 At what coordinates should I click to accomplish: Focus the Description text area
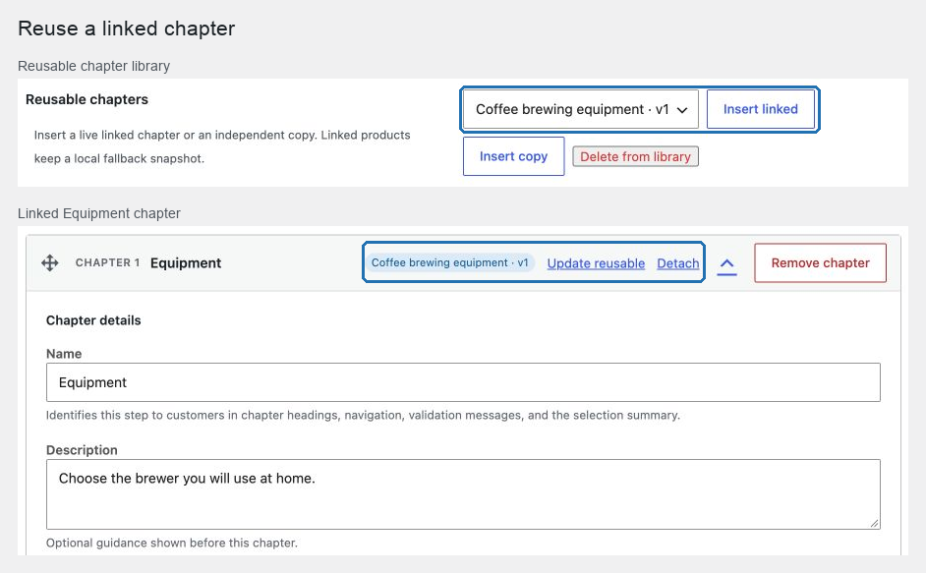click(x=463, y=493)
